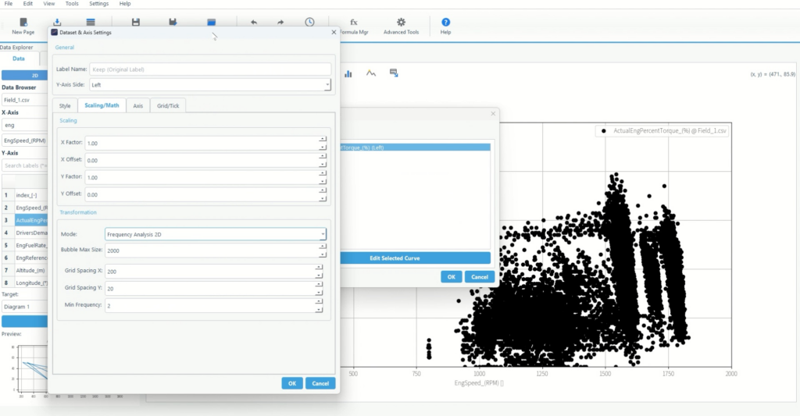Viewport: 800px width, 416px height.
Task: Open the Formula Mgr tool
Action: click(353, 23)
